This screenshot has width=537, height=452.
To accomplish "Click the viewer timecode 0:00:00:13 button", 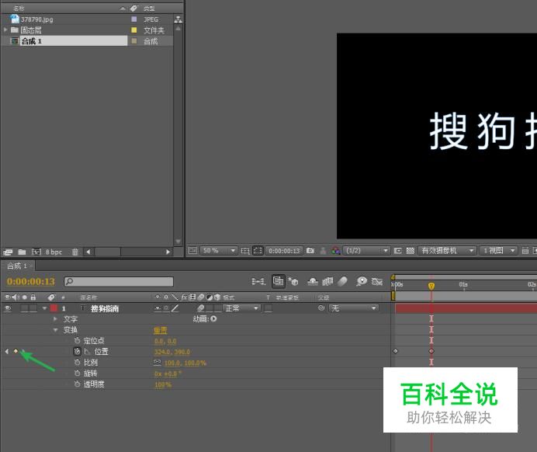I will [284, 251].
